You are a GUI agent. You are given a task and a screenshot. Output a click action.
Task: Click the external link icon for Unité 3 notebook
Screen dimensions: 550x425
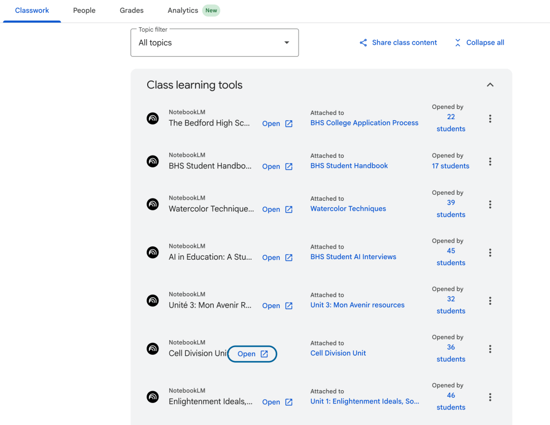[289, 306]
